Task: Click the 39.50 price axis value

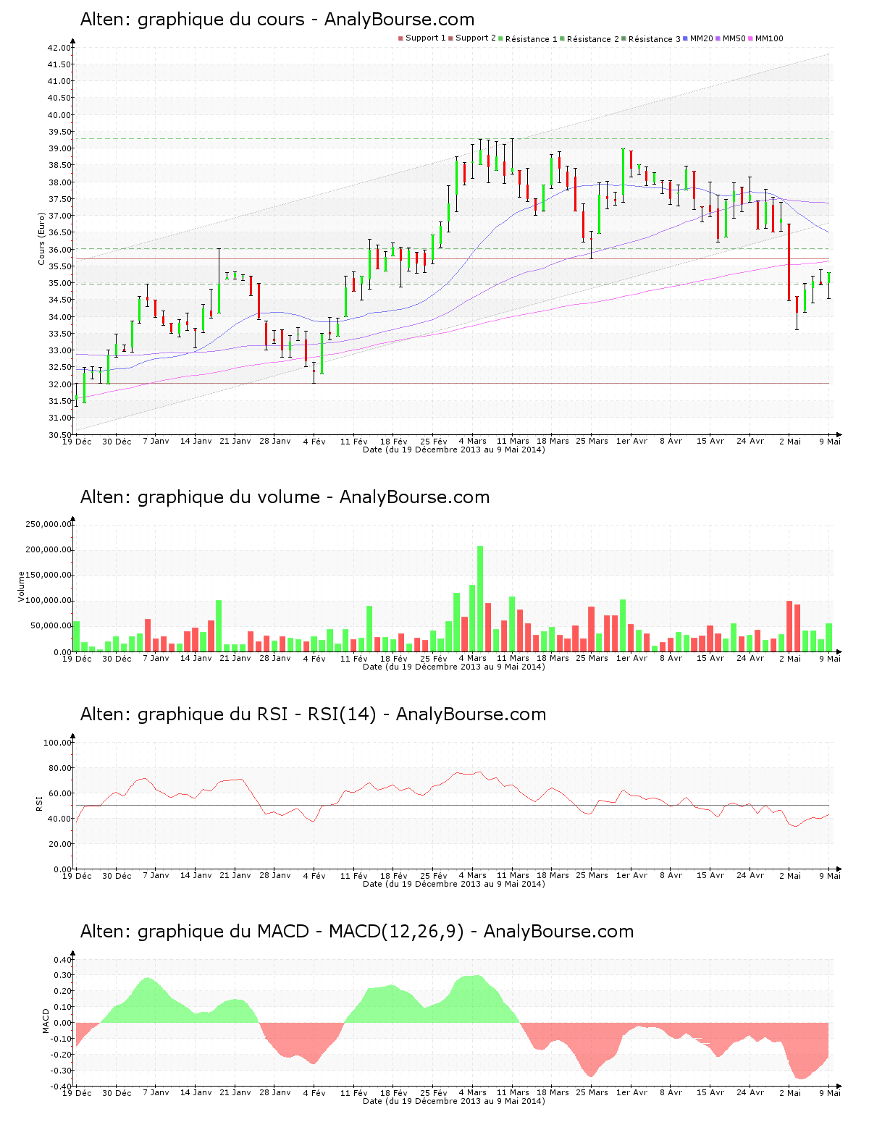Action: [x=60, y=132]
